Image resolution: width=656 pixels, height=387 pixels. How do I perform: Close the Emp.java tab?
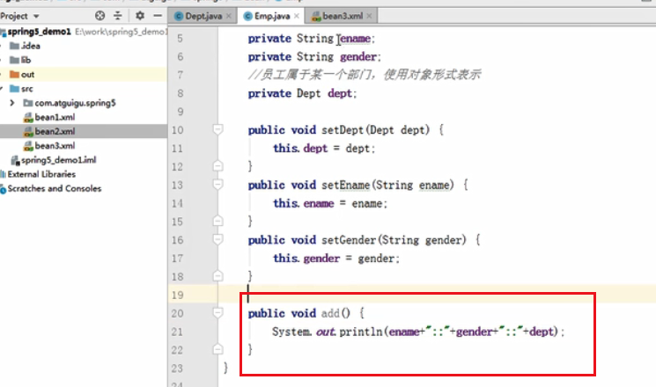[296, 16]
